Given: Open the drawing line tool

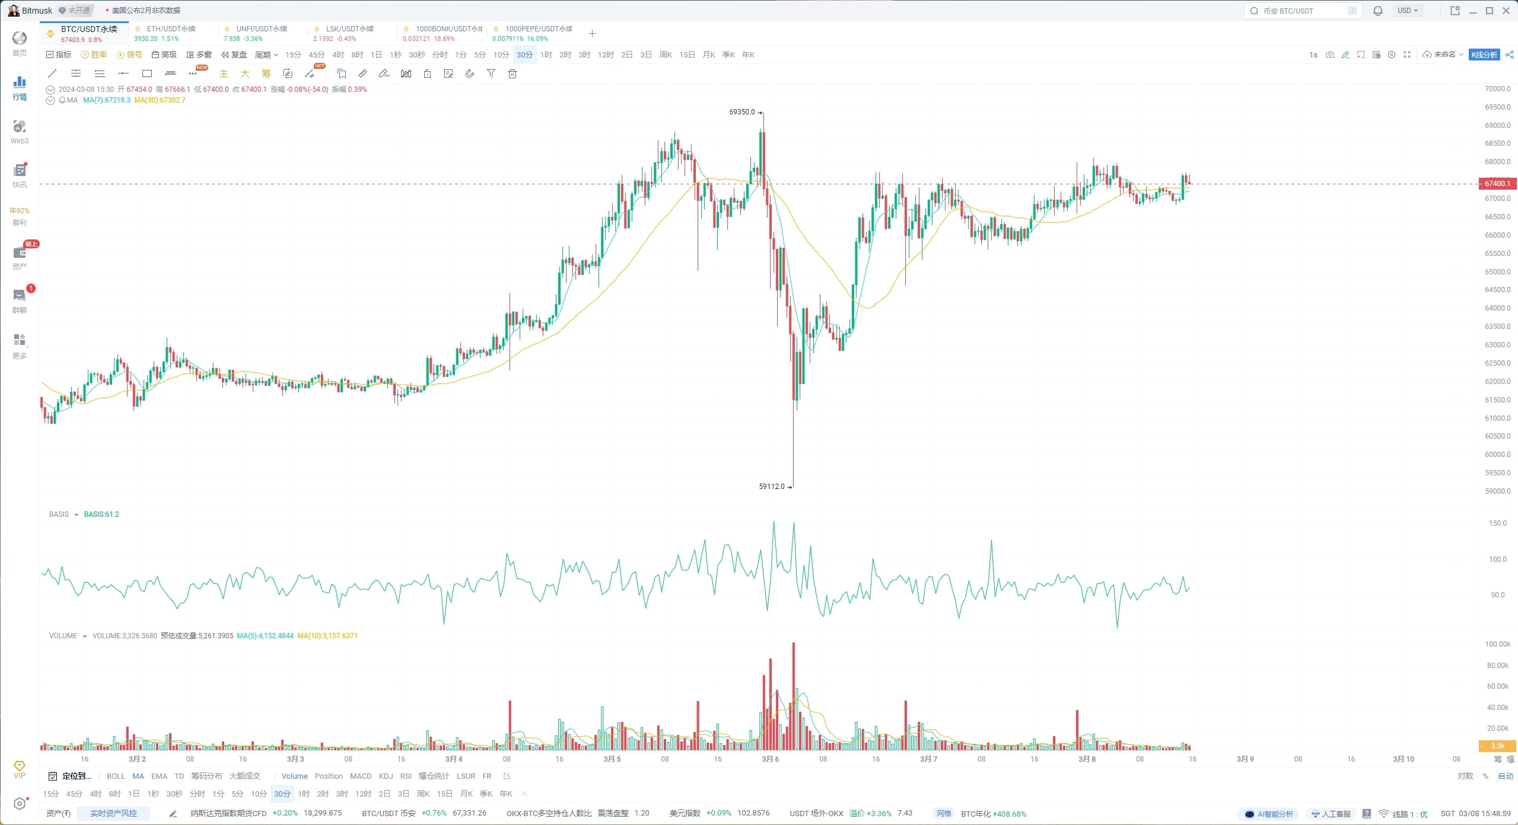Looking at the screenshot, I should point(52,73).
